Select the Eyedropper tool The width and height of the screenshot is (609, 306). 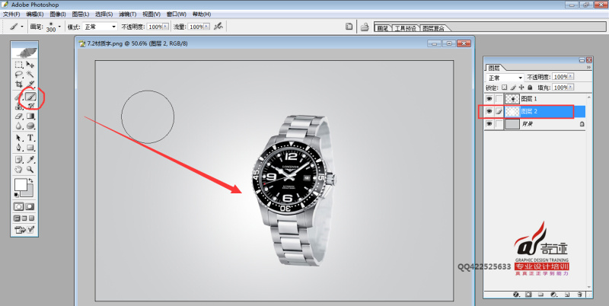pos(30,159)
